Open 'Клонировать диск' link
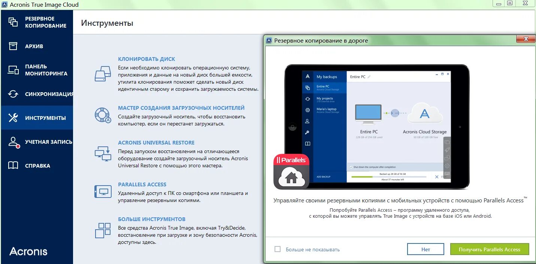 (146, 59)
